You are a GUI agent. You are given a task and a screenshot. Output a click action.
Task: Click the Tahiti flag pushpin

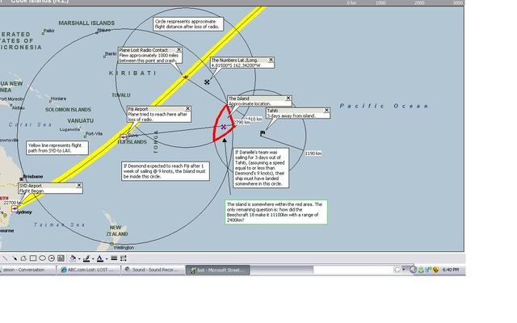coord(263,133)
